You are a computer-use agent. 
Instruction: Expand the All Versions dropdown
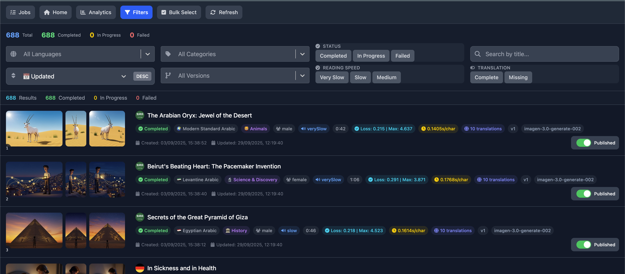(x=302, y=75)
